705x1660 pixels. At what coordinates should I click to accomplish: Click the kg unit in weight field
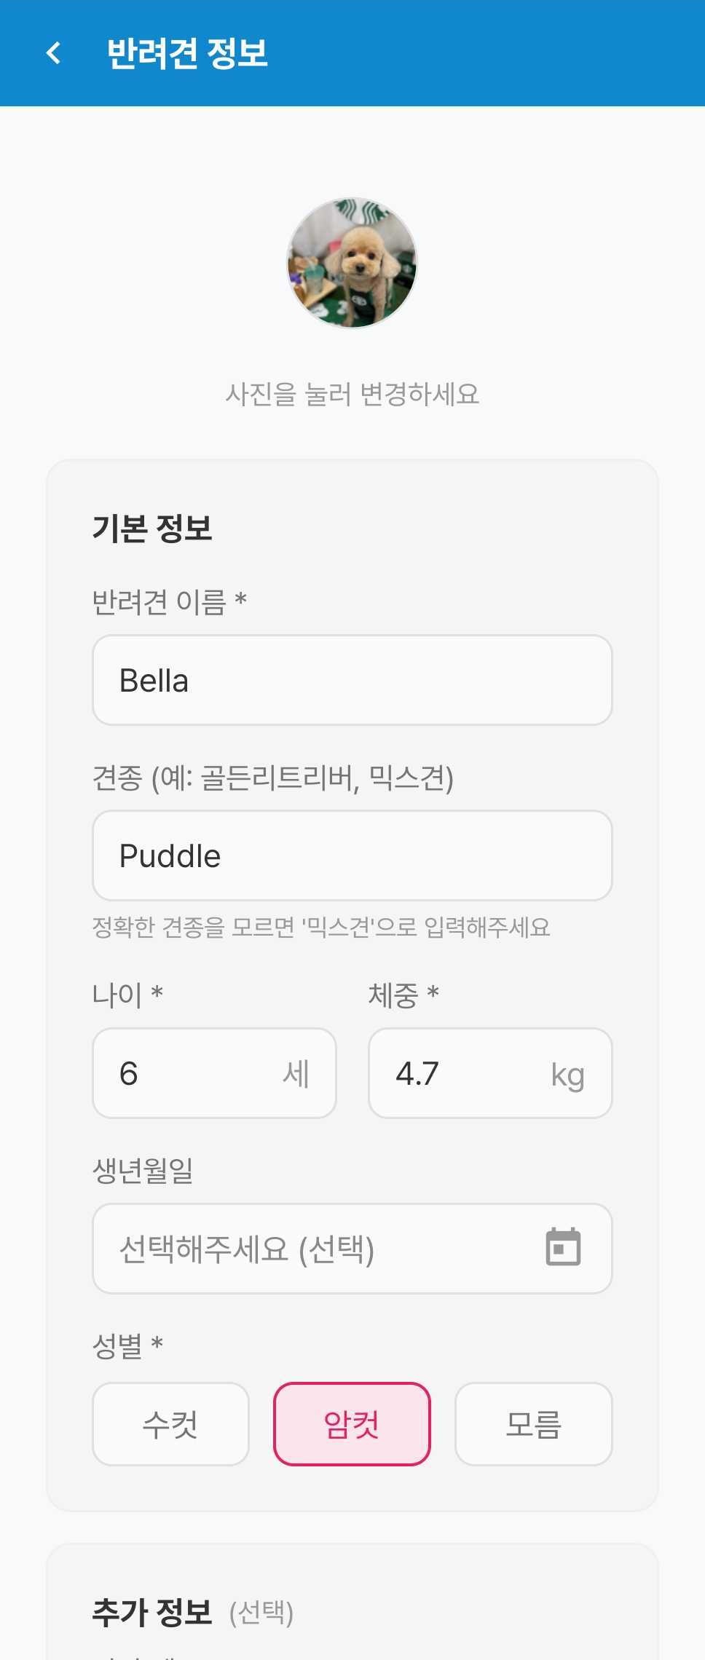567,1075
